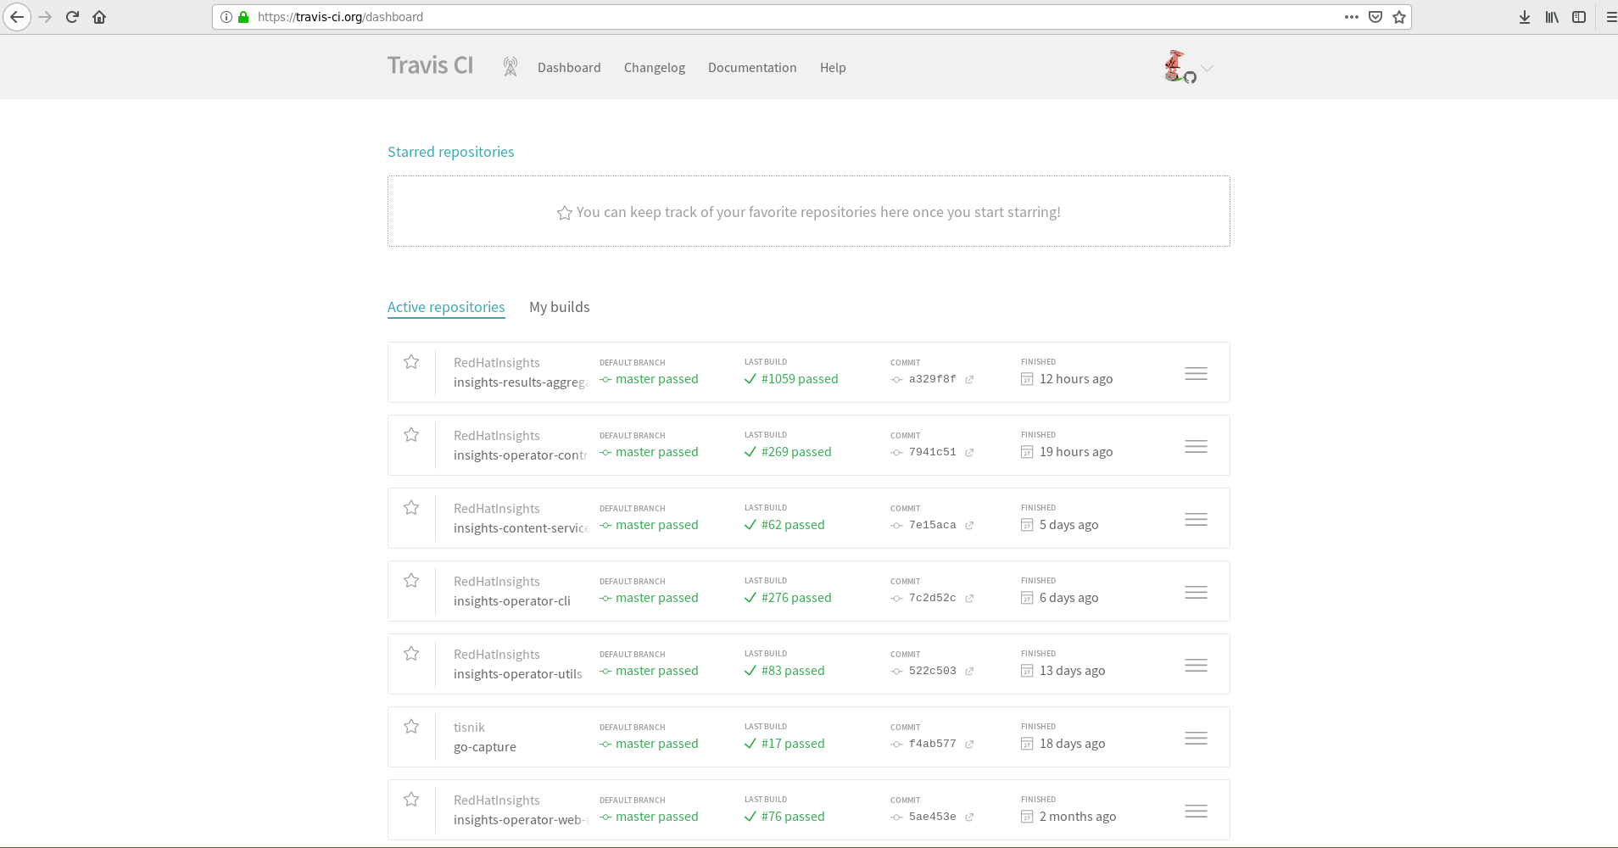This screenshot has height=848, width=1618.
Task: Open build #83 passed link
Action: click(x=793, y=671)
